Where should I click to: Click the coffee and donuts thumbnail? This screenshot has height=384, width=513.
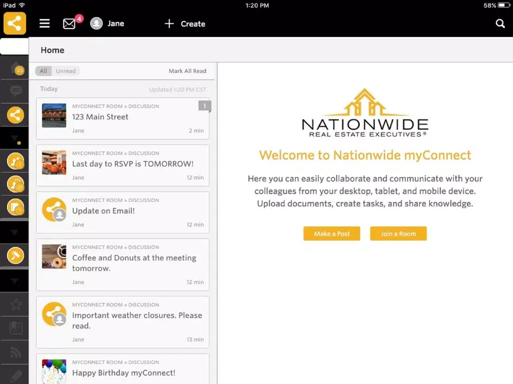[54, 256]
